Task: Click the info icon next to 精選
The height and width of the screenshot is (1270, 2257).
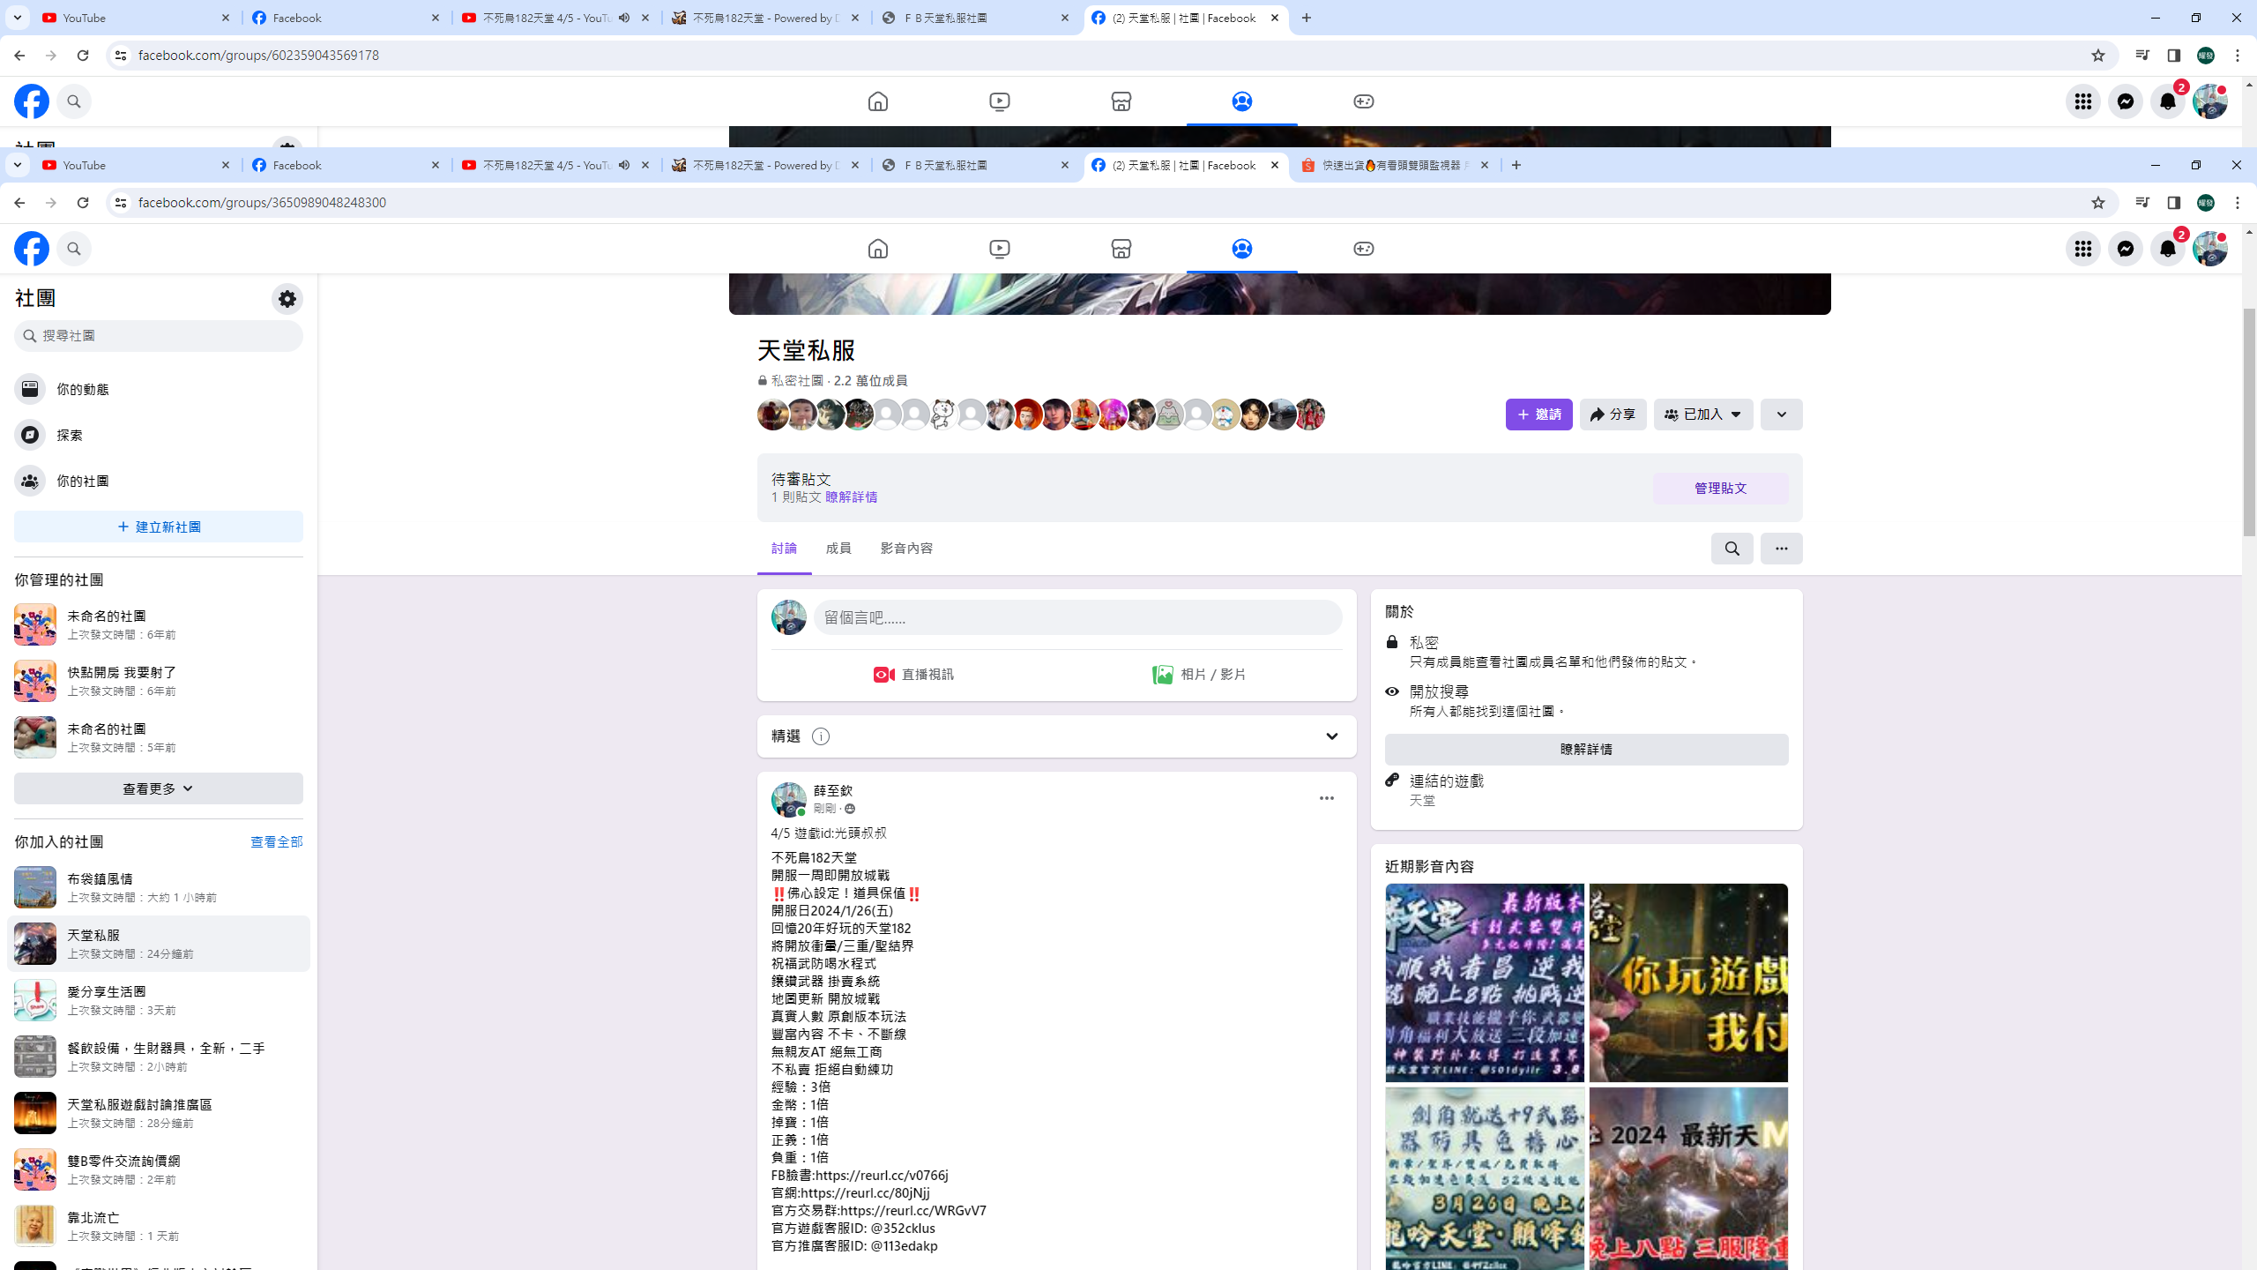Action: 821,736
